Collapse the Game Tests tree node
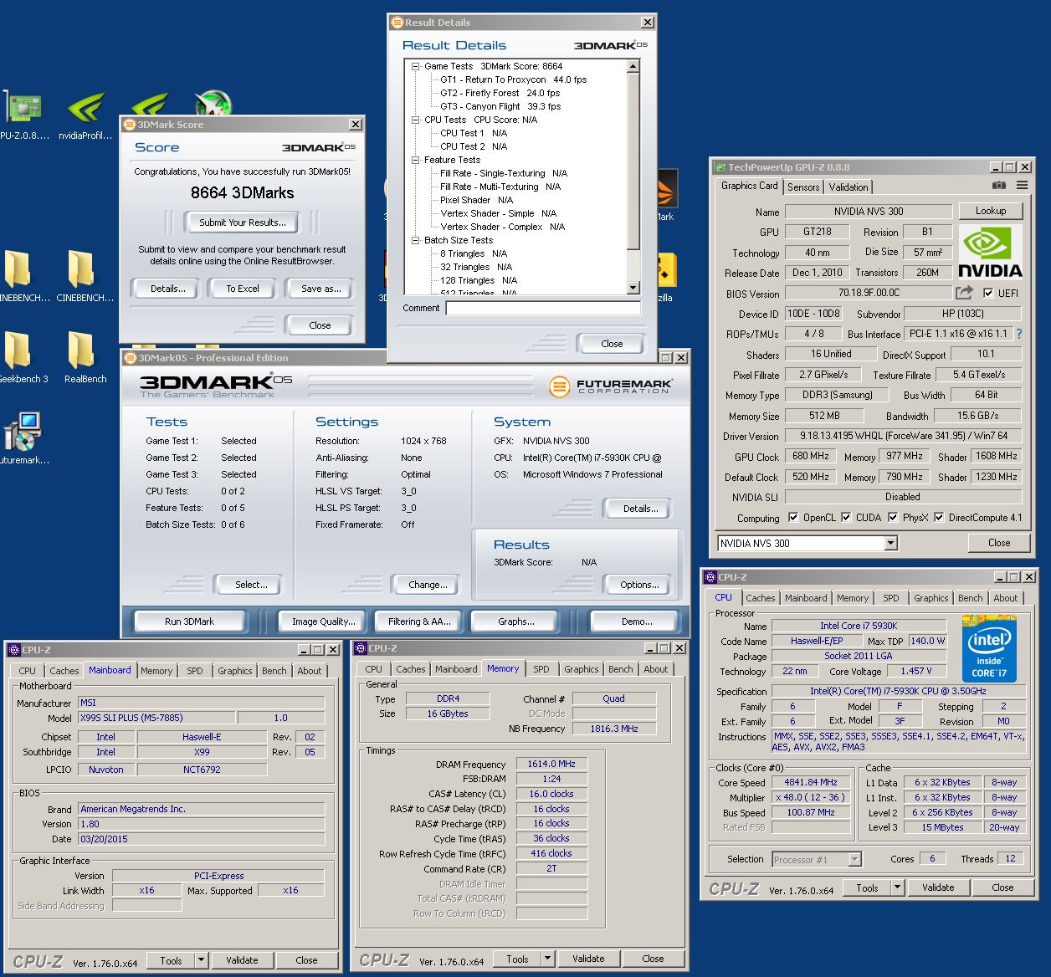 coord(415,66)
